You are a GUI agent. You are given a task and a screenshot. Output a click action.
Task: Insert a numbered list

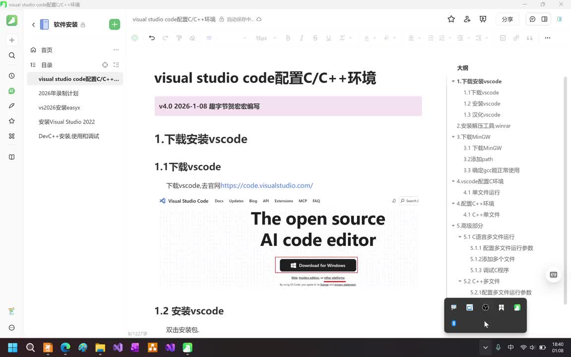[x=442, y=38]
